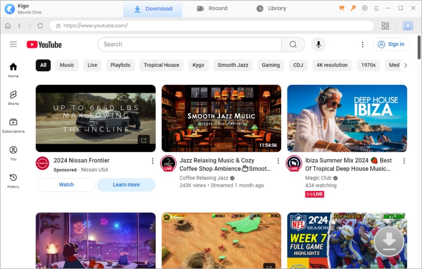The height and width of the screenshot is (269, 422).
Task: Open YouTube settings three-dot menu
Action: tap(362, 44)
